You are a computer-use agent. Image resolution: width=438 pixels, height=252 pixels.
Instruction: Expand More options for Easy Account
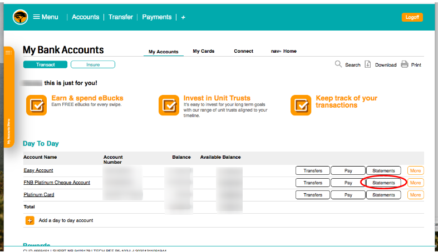[415, 170]
